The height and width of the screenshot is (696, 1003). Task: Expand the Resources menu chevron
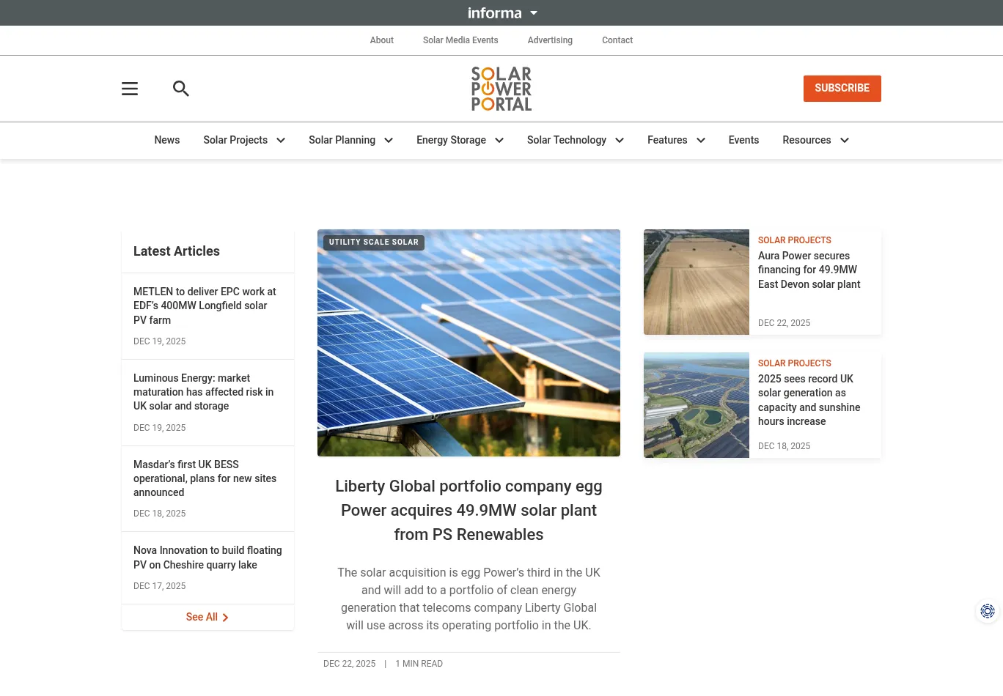[845, 141]
